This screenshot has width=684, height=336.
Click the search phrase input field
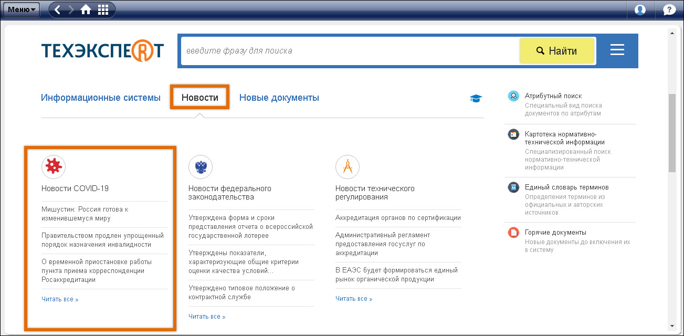coord(349,51)
